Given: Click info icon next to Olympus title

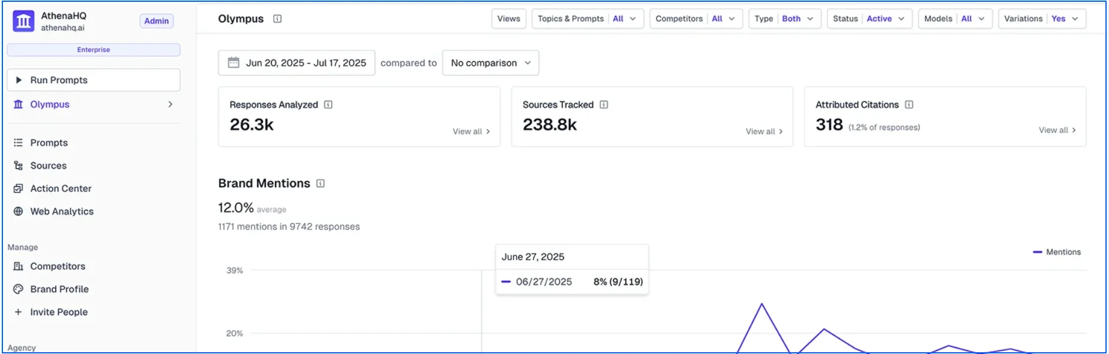Looking at the screenshot, I should (x=277, y=19).
